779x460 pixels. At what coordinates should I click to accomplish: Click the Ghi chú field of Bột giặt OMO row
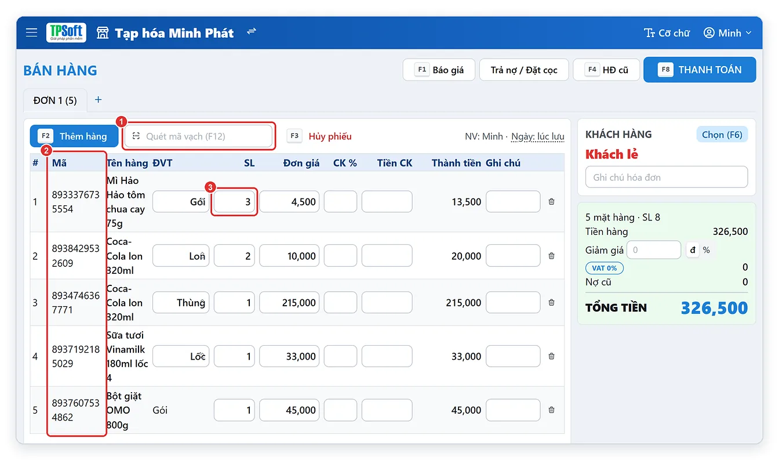tap(513, 410)
